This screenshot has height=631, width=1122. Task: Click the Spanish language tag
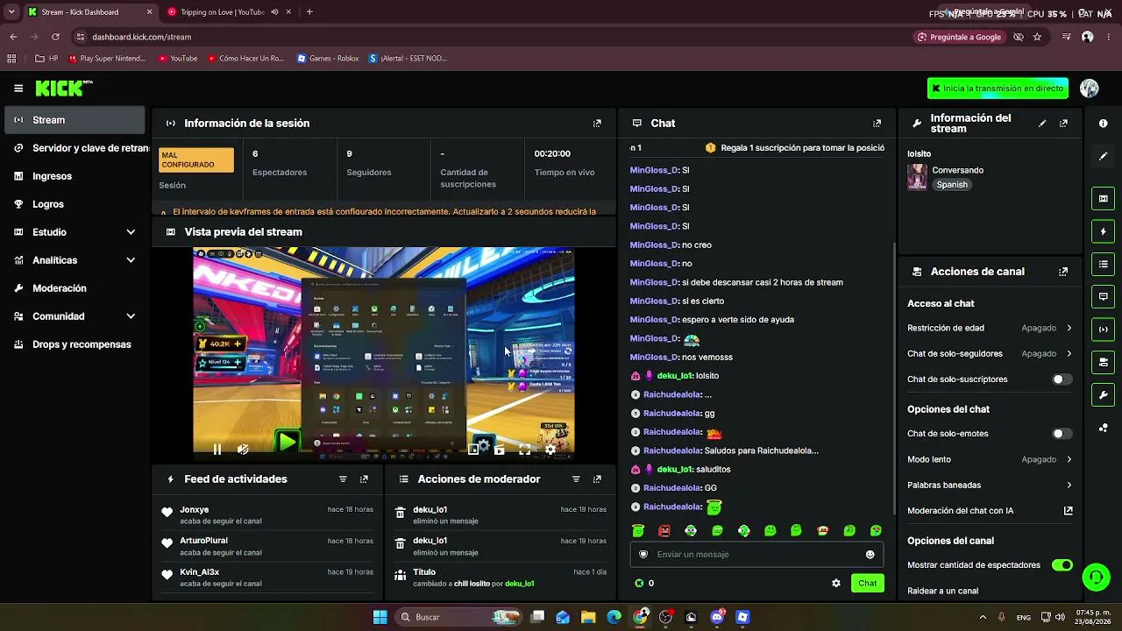pyautogui.click(x=952, y=185)
